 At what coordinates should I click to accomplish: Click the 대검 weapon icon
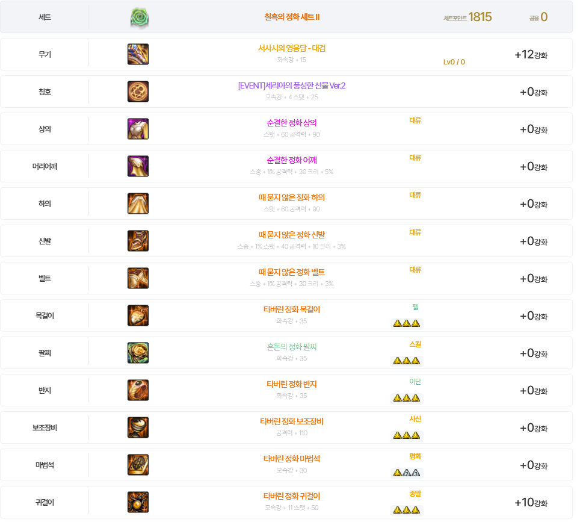pos(138,54)
